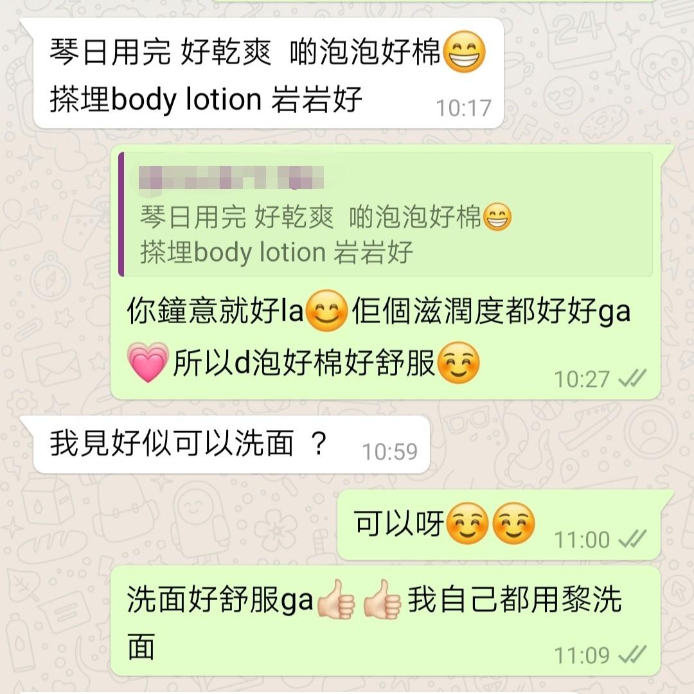Select the sent message 洗面好舒服ga

click(386, 621)
